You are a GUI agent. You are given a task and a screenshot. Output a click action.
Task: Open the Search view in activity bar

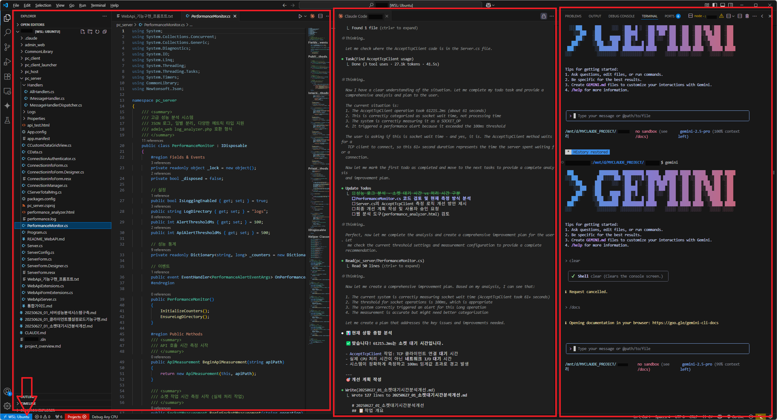pyautogui.click(x=7, y=32)
